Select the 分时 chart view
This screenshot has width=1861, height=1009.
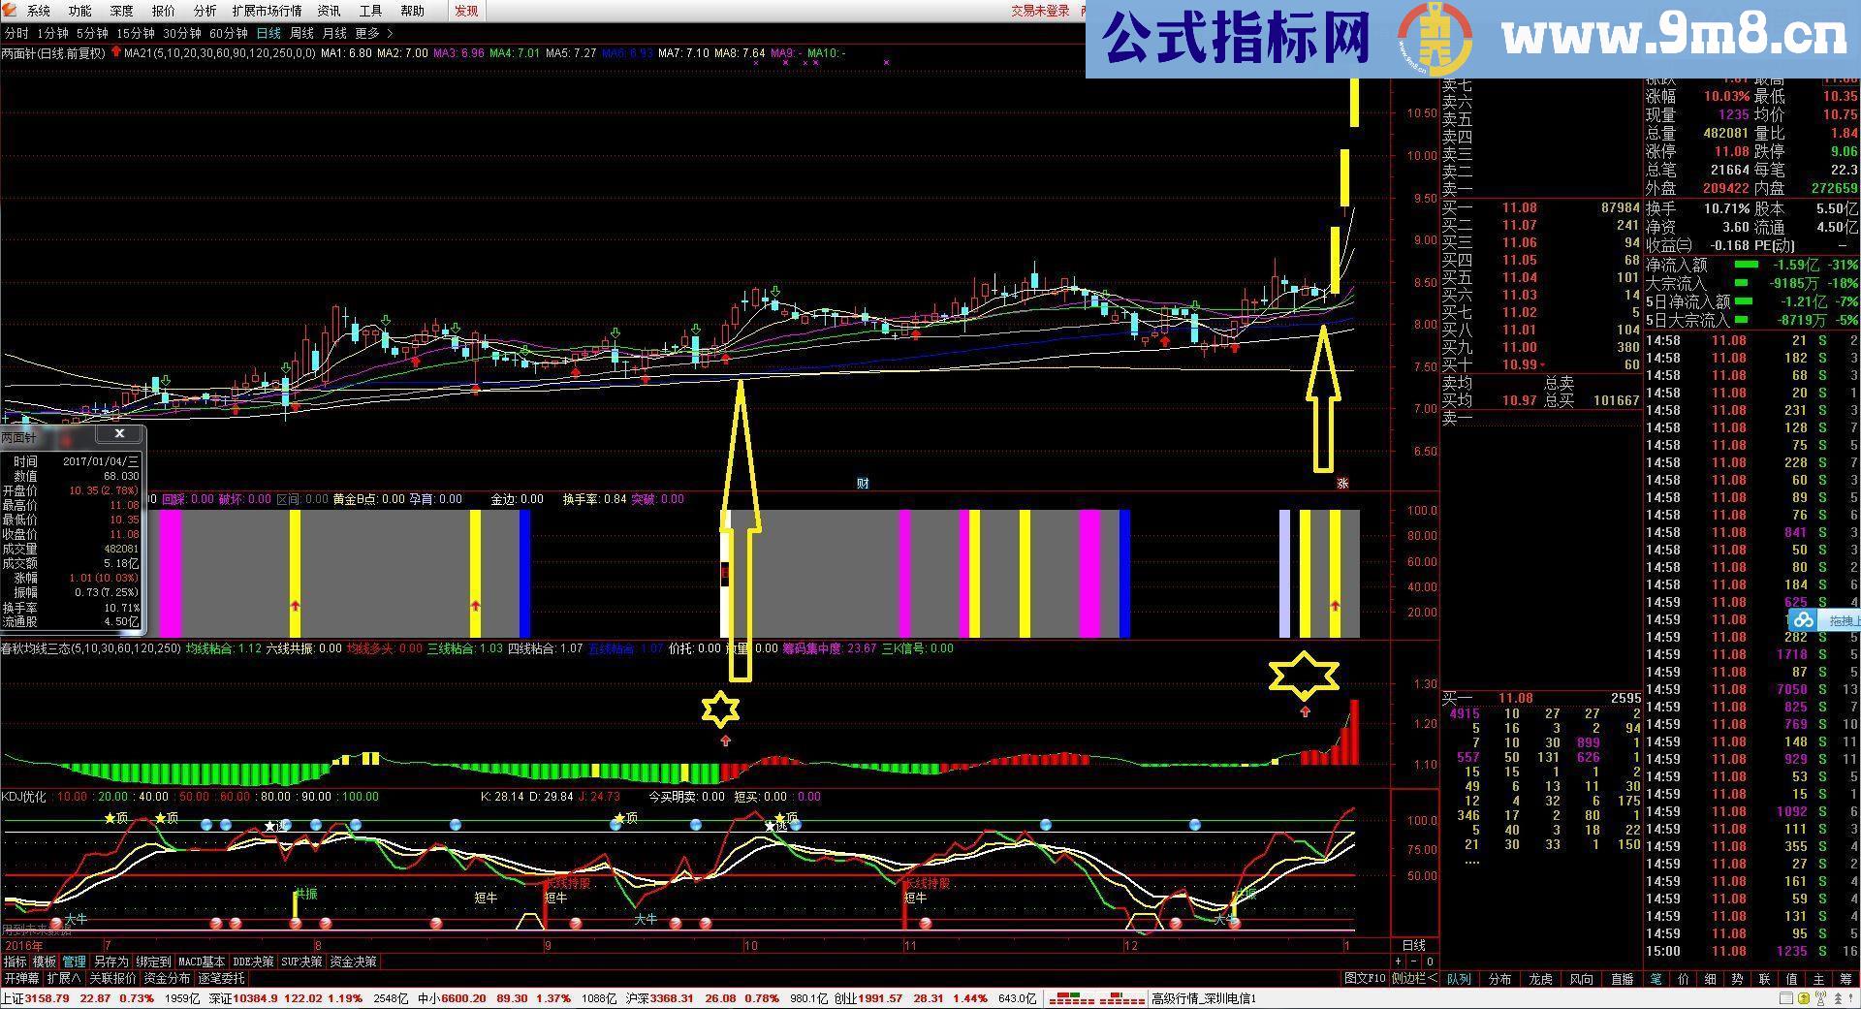coord(16,33)
